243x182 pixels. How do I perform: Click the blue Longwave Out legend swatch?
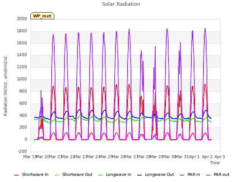140,175
